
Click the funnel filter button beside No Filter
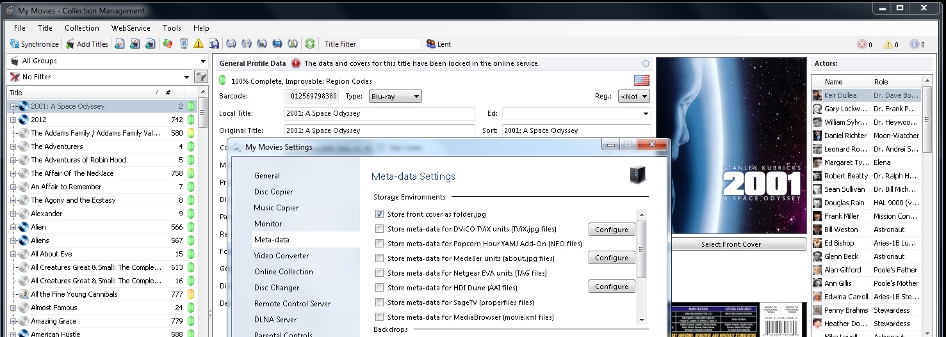pos(201,77)
